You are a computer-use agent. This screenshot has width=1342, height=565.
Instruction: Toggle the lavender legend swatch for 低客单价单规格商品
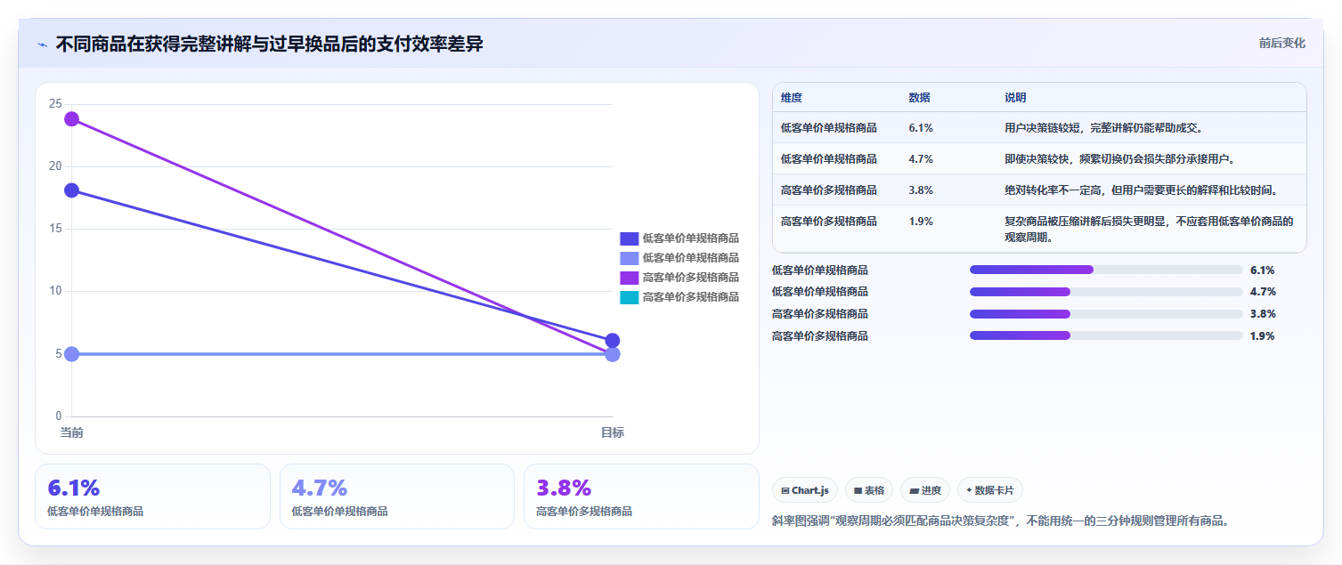click(x=630, y=258)
